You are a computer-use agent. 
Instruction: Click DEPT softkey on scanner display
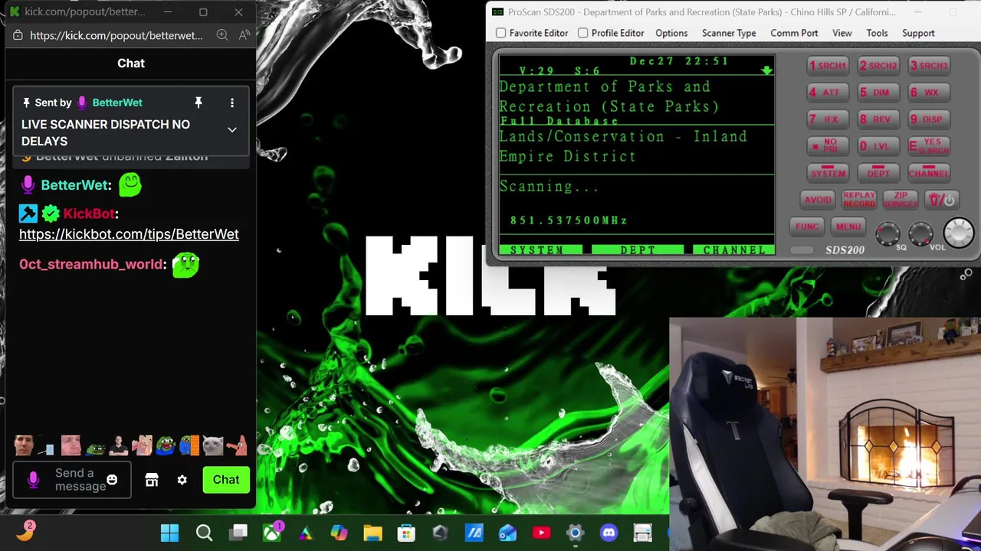pos(638,250)
